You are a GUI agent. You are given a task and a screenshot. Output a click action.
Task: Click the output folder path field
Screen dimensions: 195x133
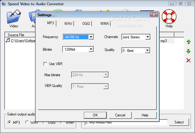[x=126, y=122]
